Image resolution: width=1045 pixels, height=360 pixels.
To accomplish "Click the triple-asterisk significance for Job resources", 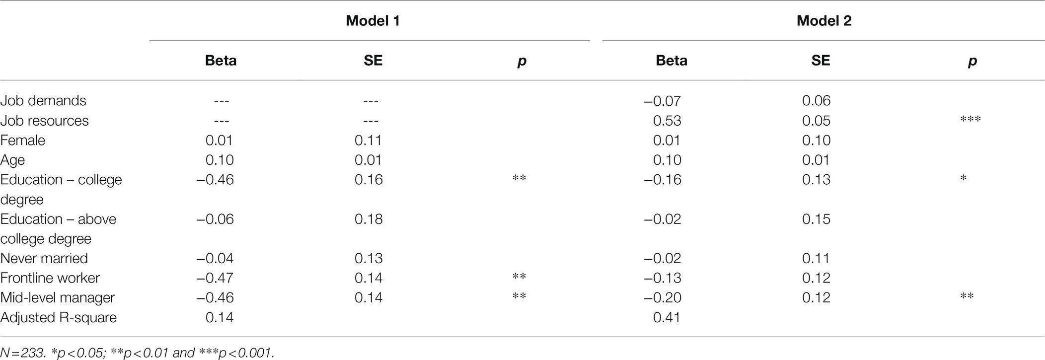I will (x=970, y=119).
